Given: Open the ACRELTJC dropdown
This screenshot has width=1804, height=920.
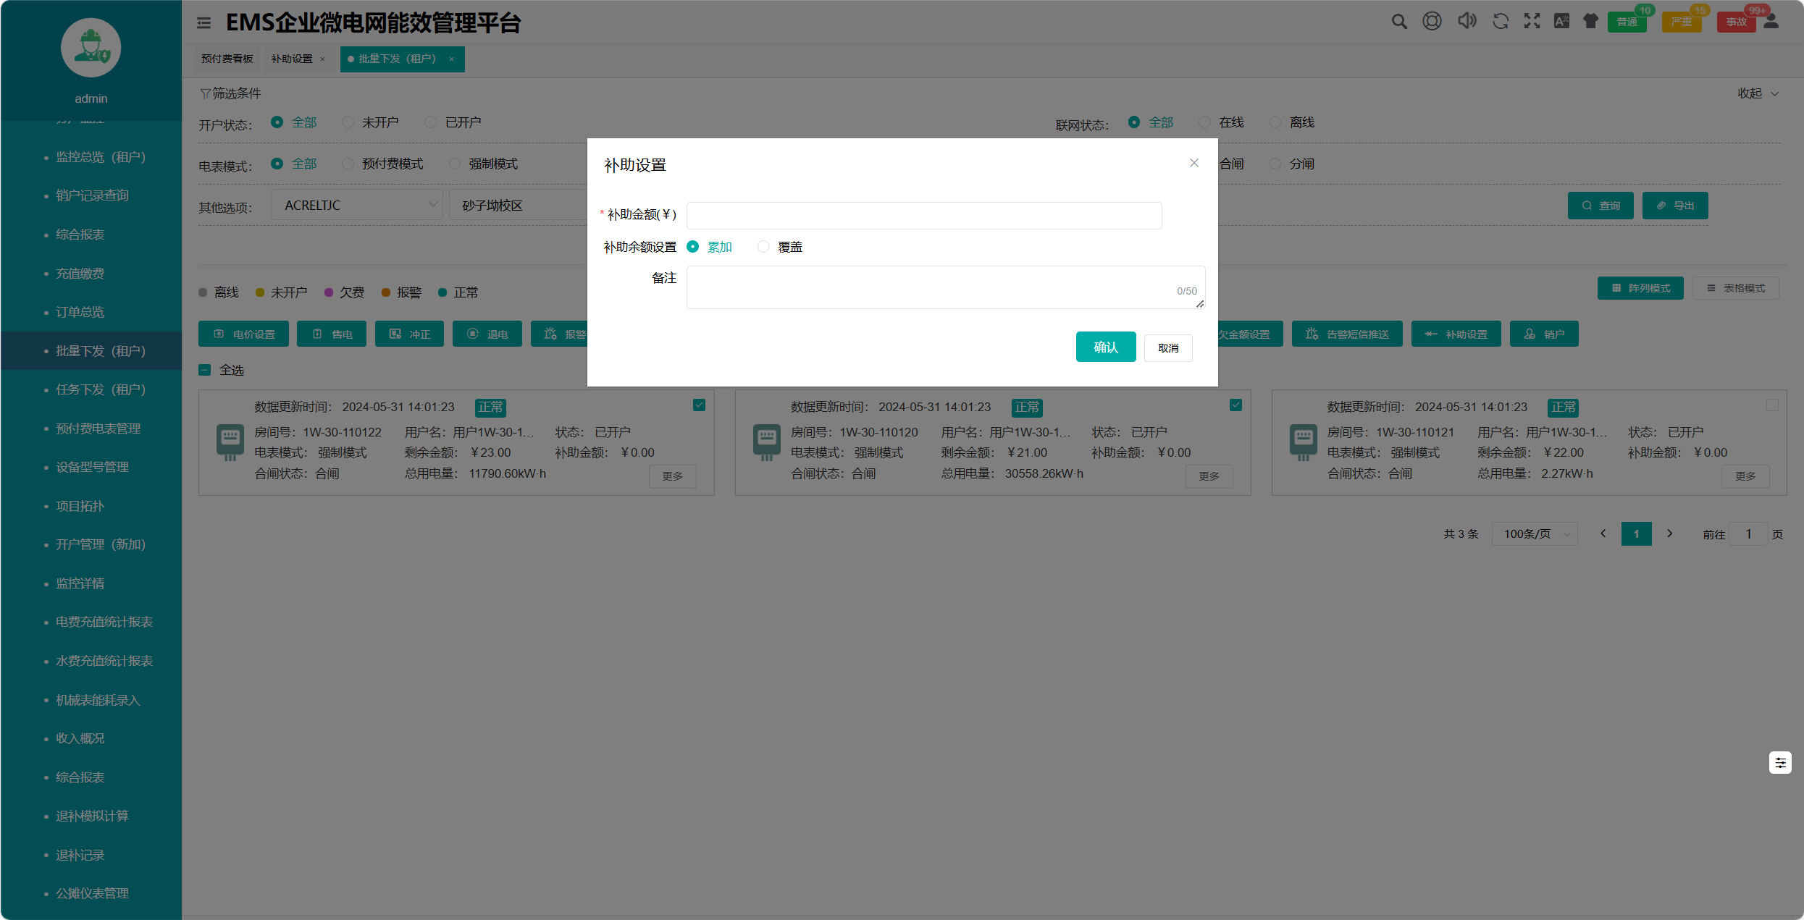Looking at the screenshot, I should click(x=357, y=206).
